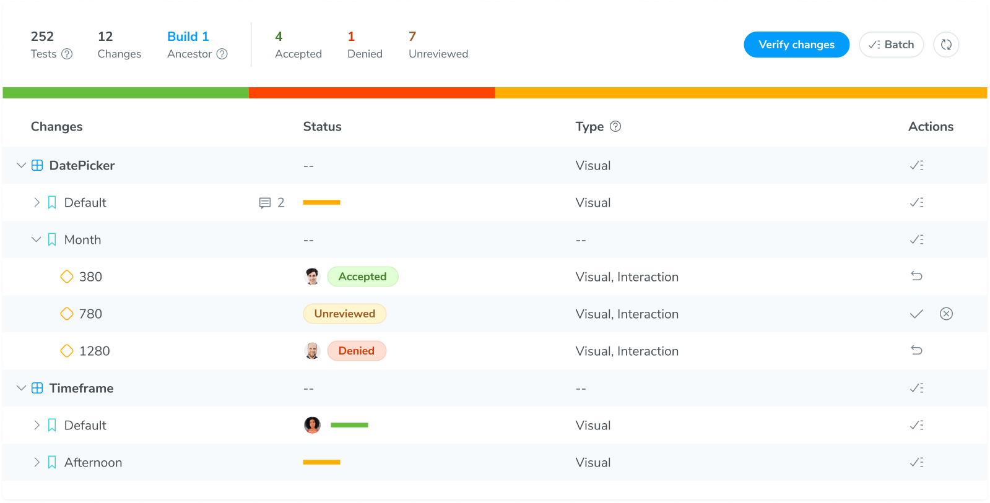Expand the Timeframe Afternoon story
Viewport: 990px width, 503px height.
[37, 462]
